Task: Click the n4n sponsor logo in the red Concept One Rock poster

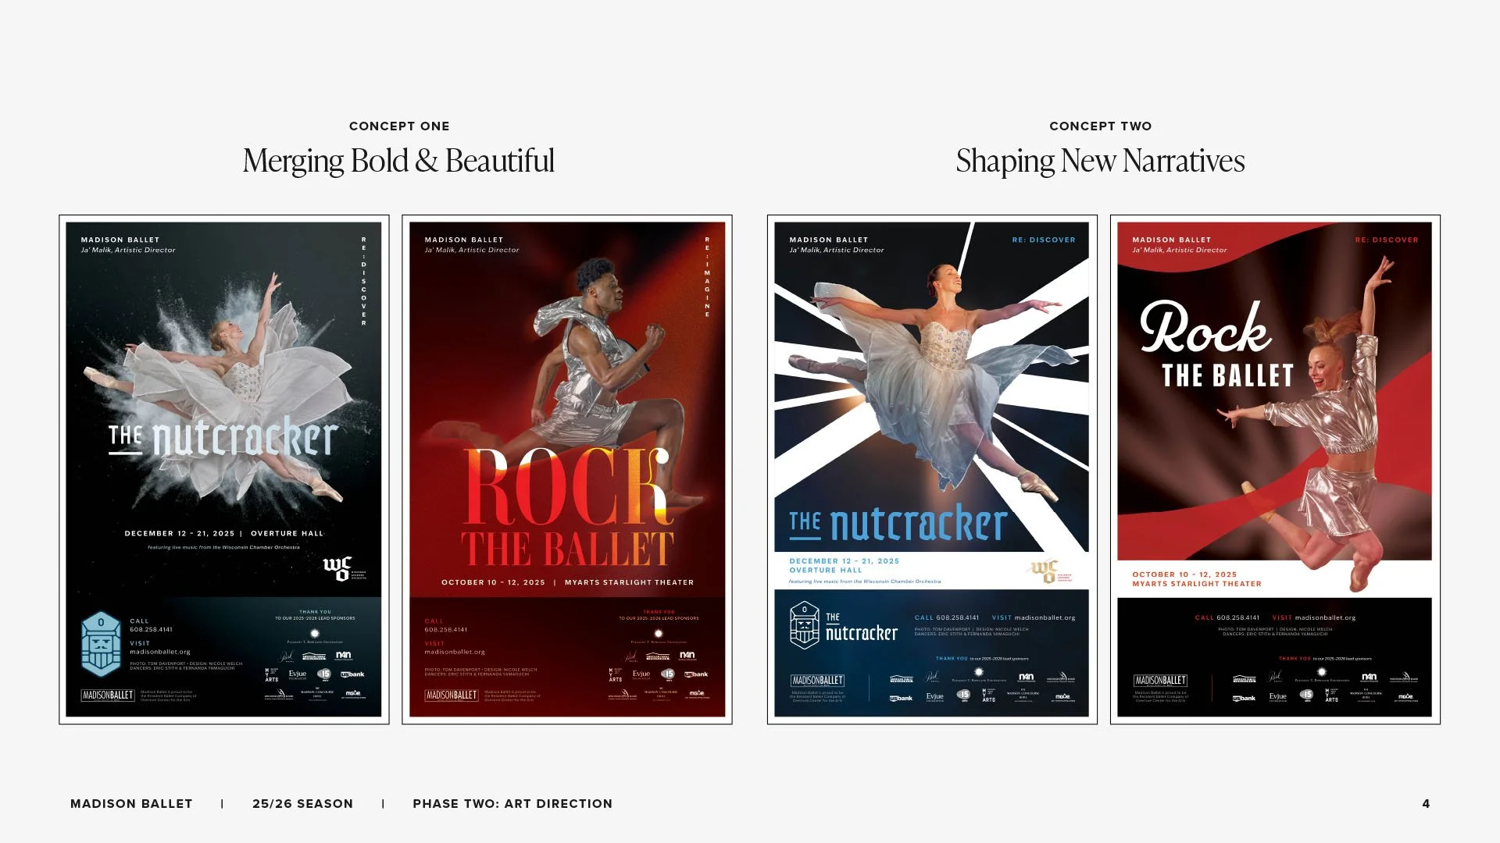Action: click(687, 656)
